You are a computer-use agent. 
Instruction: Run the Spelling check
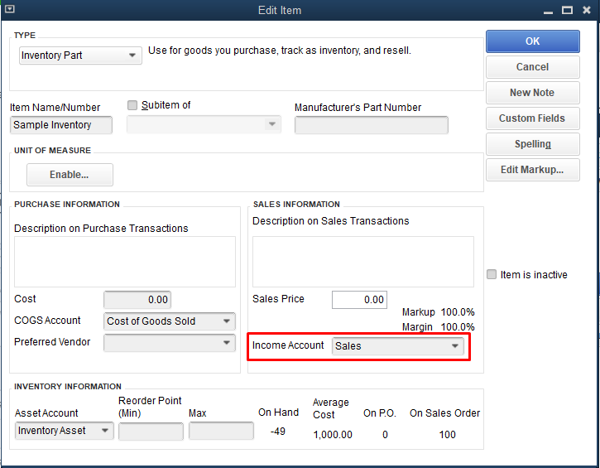coord(532,144)
